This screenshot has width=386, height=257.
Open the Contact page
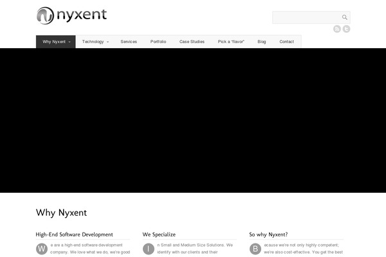[287, 42]
